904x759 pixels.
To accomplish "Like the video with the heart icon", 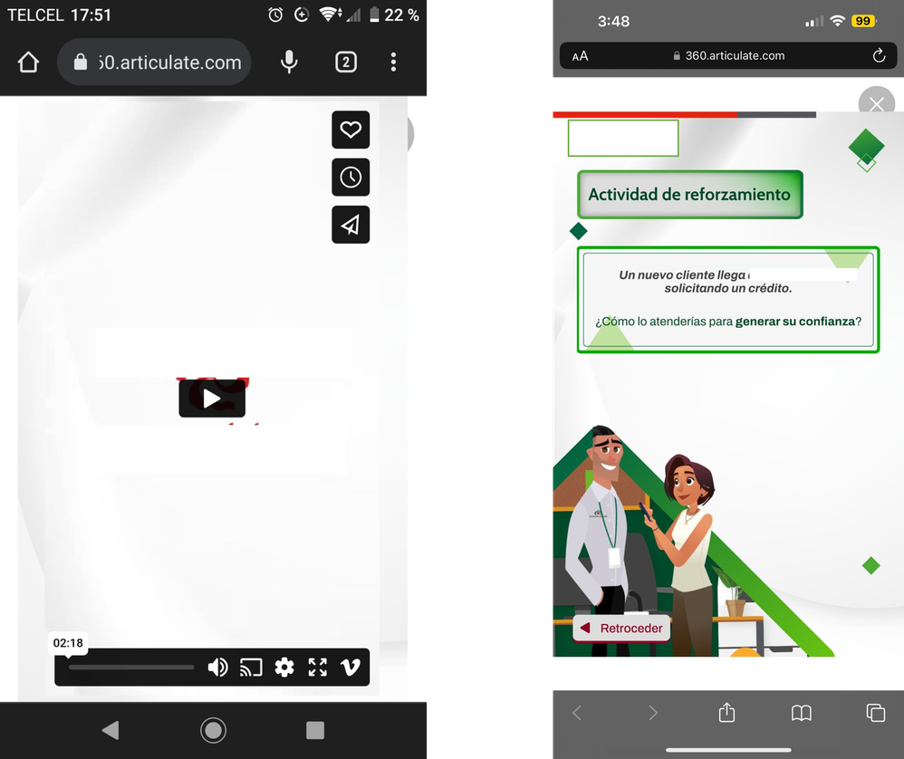I will pos(351,130).
